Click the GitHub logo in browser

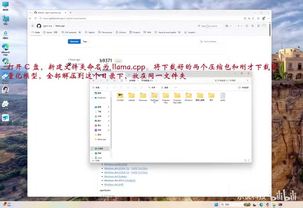pos(39,26)
